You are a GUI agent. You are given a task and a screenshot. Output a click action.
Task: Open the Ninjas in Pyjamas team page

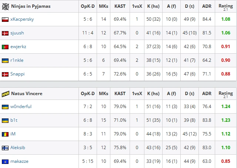click(31, 6)
